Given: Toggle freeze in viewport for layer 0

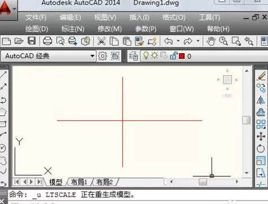Looking at the screenshot, I should coord(164,55).
